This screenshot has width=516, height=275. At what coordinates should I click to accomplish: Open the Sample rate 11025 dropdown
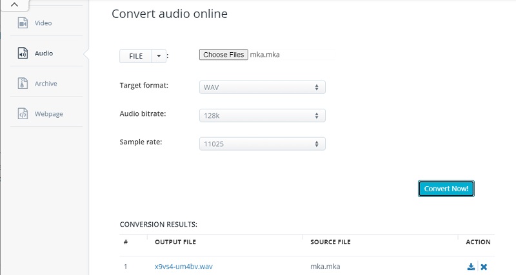click(x=262, y=144)
